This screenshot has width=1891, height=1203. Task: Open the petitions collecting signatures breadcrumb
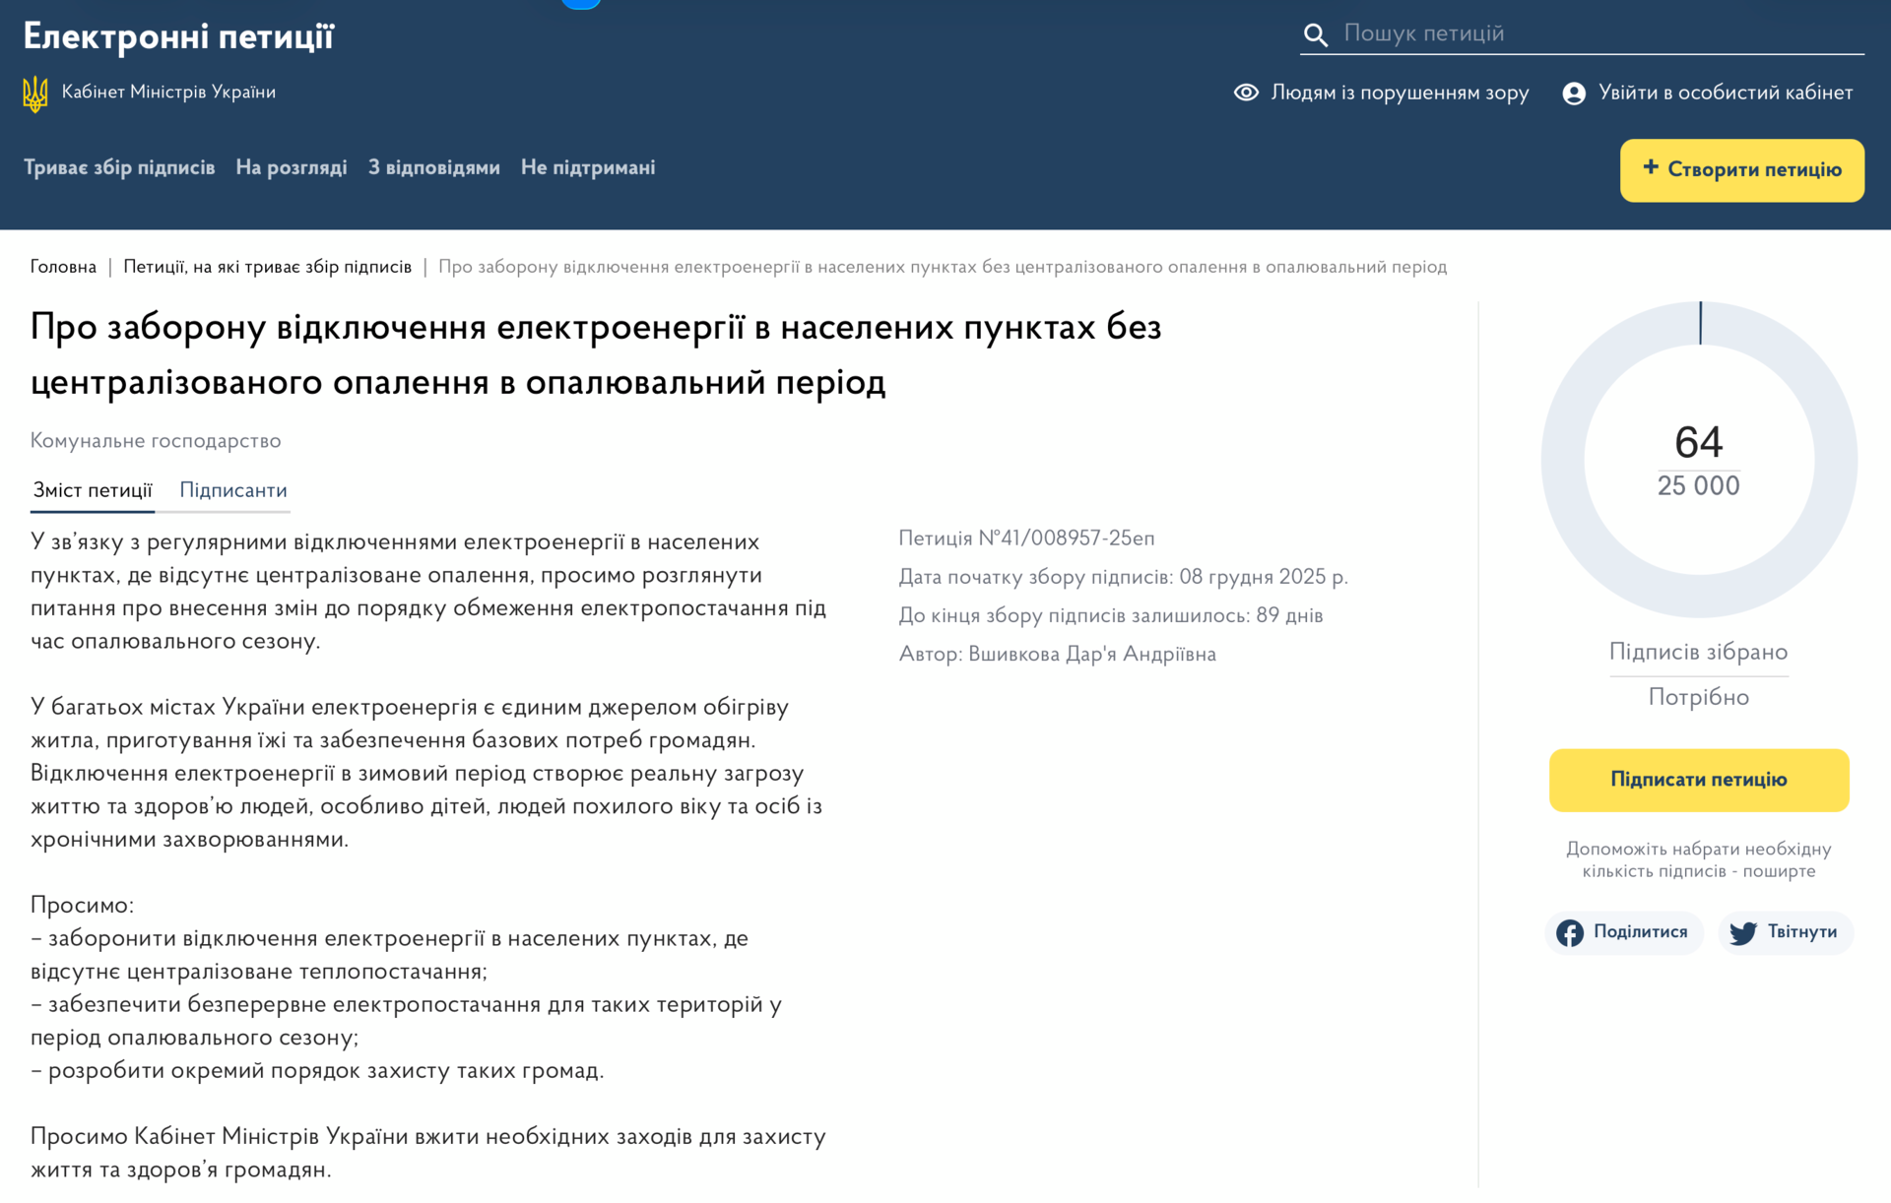267,267
